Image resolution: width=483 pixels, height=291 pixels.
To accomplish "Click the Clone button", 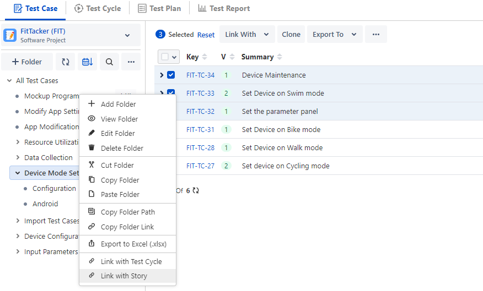I will tap(291, 34).
